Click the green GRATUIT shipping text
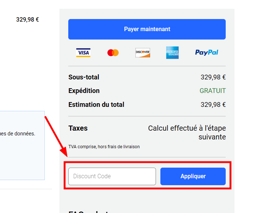The width and height of the screenshot is (258, 213). pos(212,91)
